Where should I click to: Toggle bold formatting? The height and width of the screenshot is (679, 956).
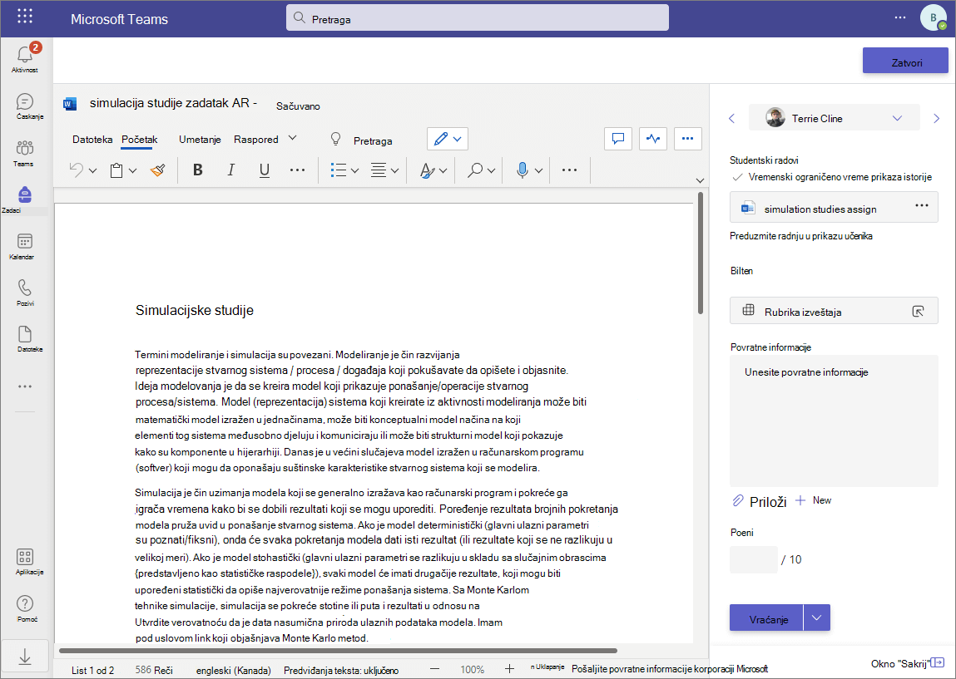coord(197,170)
